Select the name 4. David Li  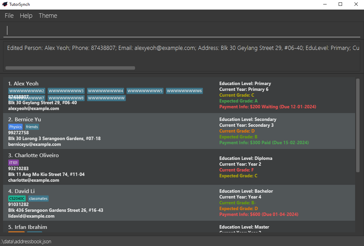21,191
